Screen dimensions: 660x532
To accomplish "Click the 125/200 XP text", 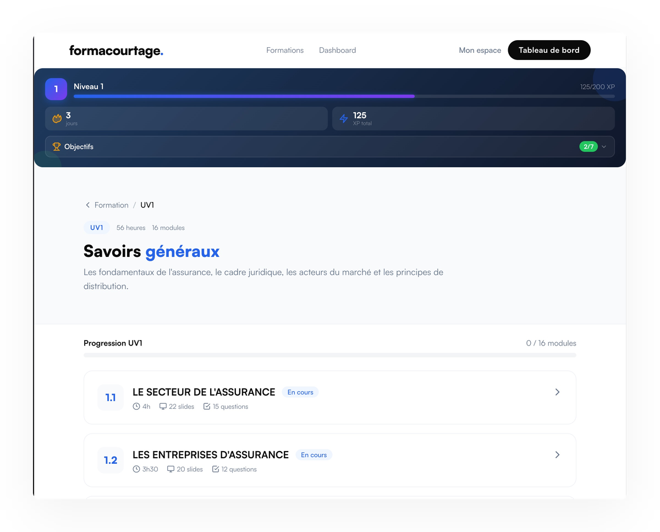I will click(597, 87).
